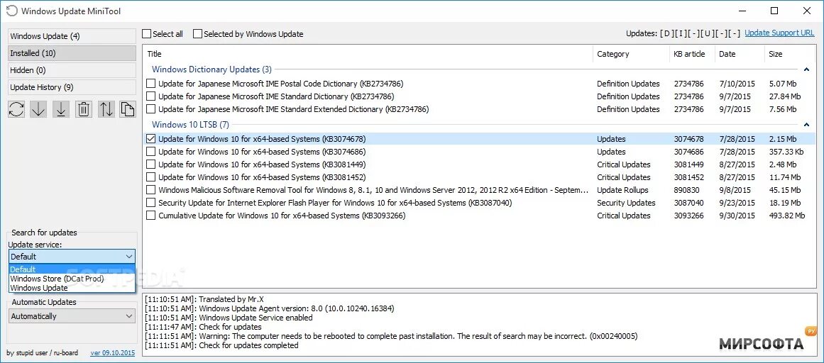Image resolution: width=824 pixels, height=363 pixels.
Task: Open the Update Support URL link
Action: tap(779, 33)
